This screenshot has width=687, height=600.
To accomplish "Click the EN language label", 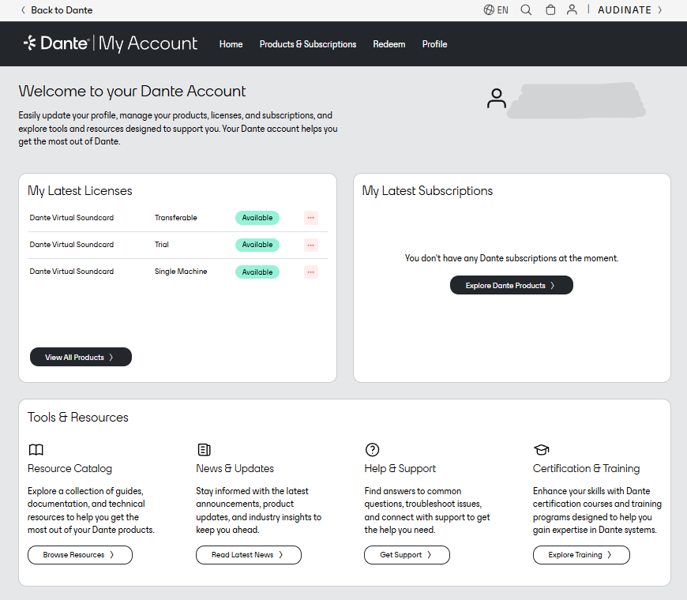I will (x=502, y=9).
